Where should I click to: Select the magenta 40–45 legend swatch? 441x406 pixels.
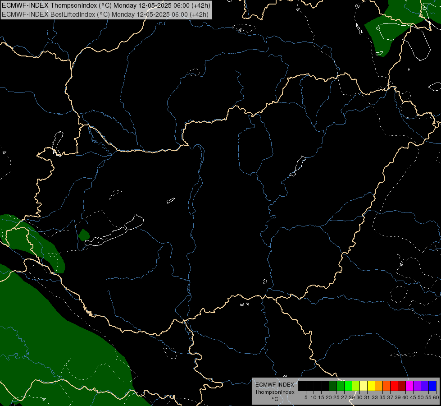(x=409, y=386)
